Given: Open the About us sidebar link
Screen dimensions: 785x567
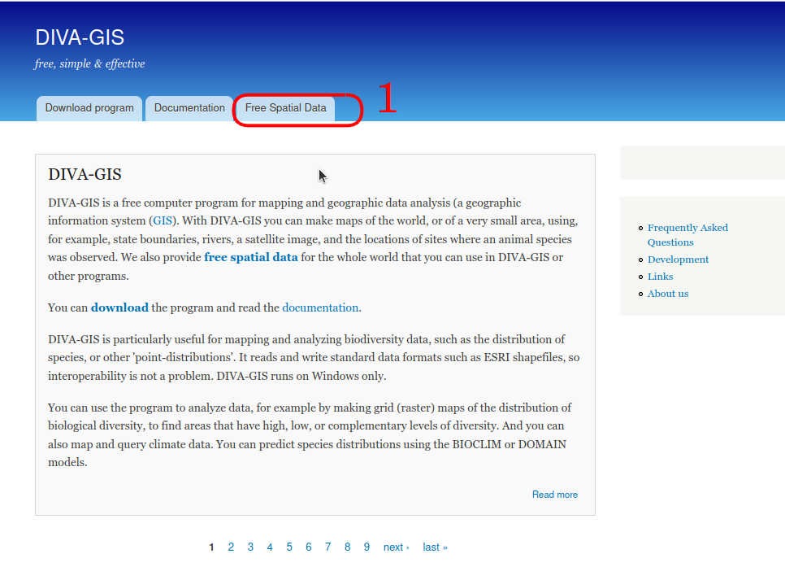Looking at the screenshot, I should click(668, 294).
